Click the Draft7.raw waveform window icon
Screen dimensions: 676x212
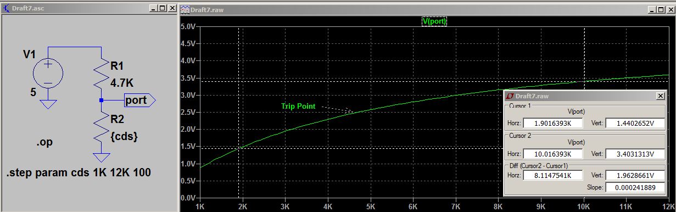click(185, 9)
